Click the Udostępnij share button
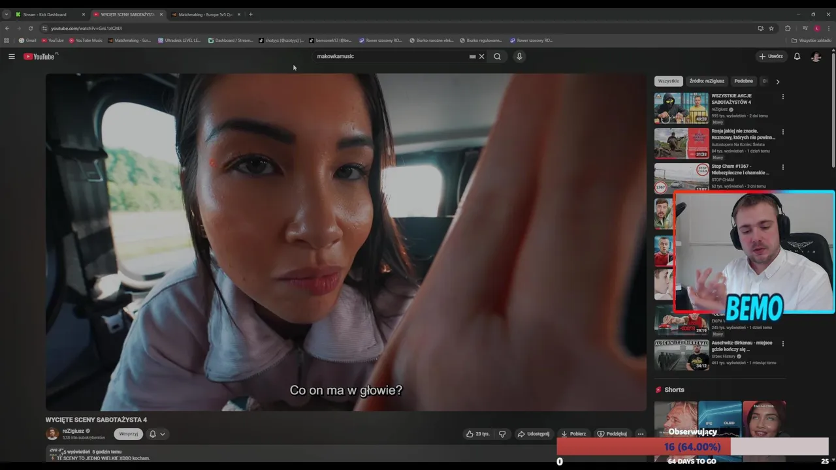 (x=534, y=433)
